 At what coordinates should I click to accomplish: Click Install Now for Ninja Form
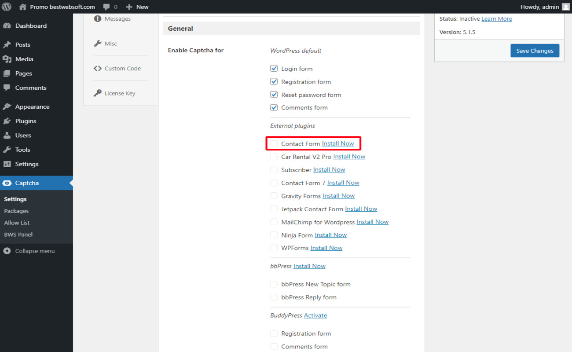coord(331,235)
